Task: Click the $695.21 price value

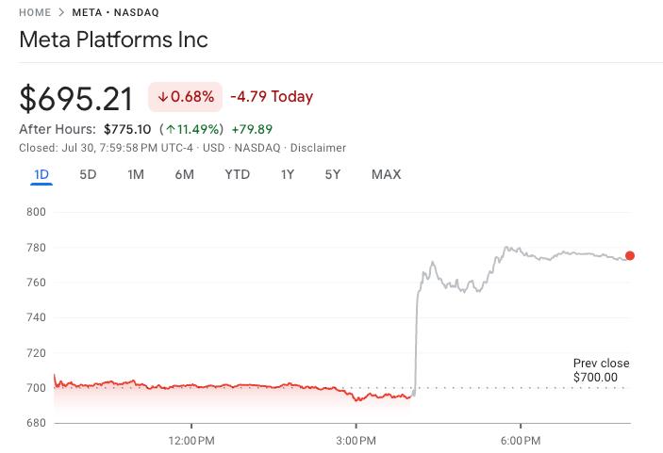Action: pos(78,96)
